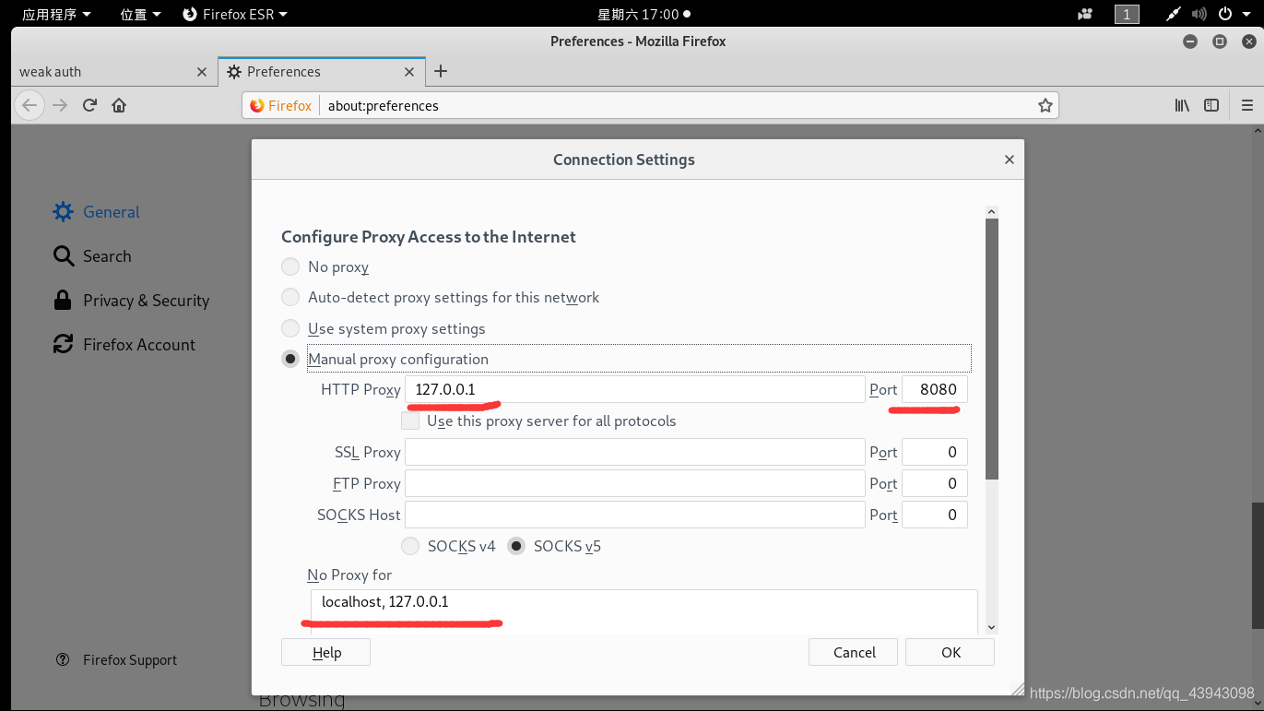Click the Forward arrow button
This screenshot has height=711, width=1264.
[x=60, y=105]
